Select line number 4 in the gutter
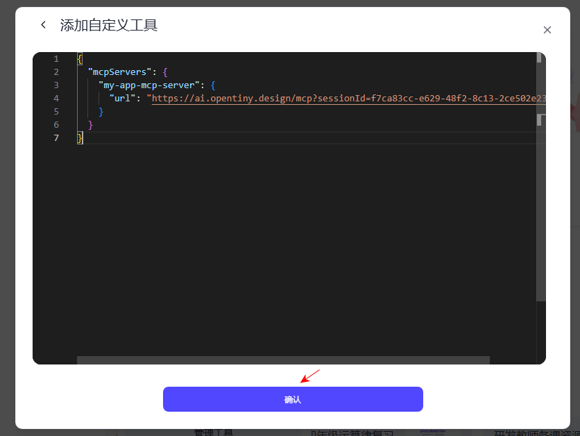Viewport: 580px width, 436px height. pyautogui.click(x=56, y=99)
